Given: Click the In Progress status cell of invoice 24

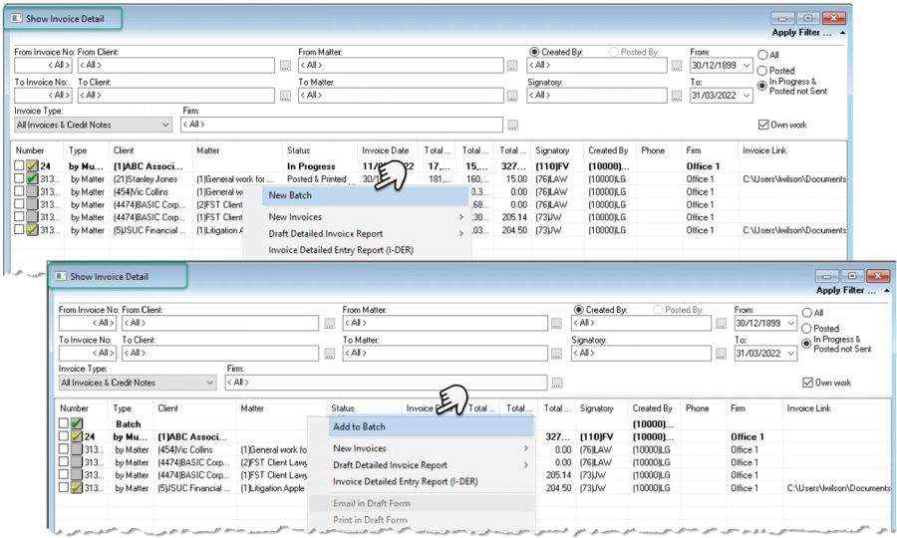Looking at the screenshot, I should 311,166.
